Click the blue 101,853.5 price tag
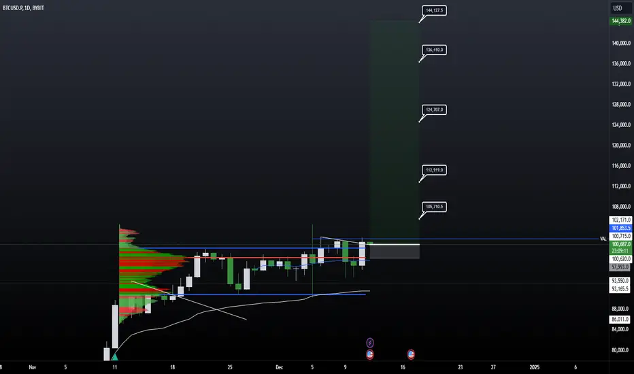 620,228
